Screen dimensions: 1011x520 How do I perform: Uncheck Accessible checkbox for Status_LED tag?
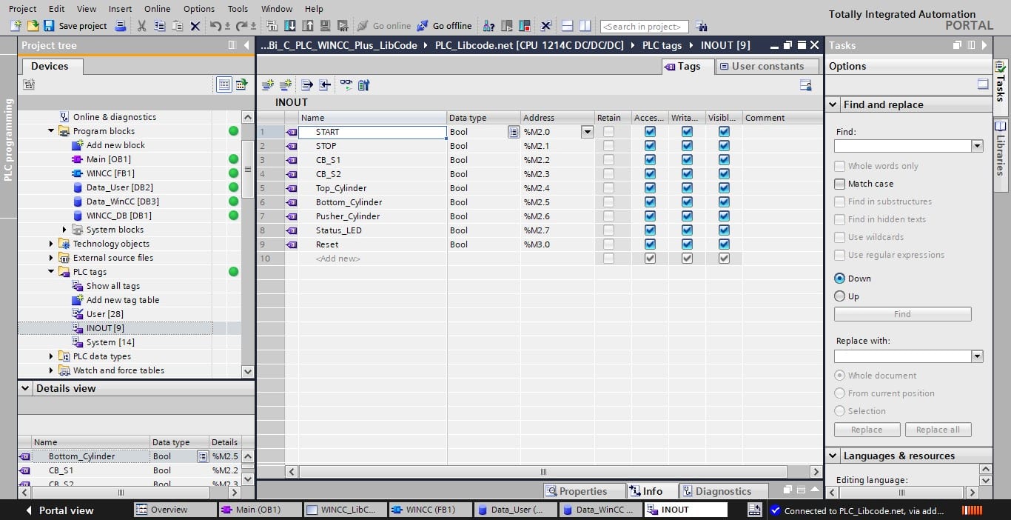[650, 230]
